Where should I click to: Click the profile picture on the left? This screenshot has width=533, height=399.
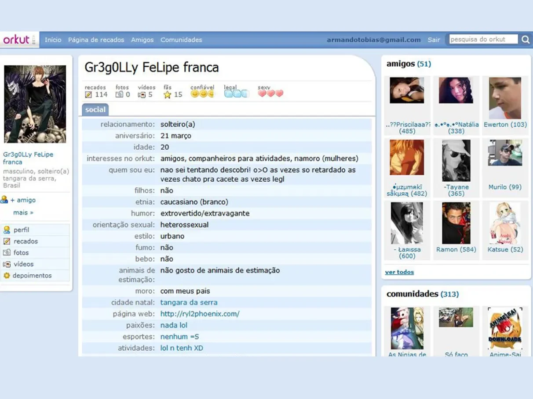click(x=35, y=104)
